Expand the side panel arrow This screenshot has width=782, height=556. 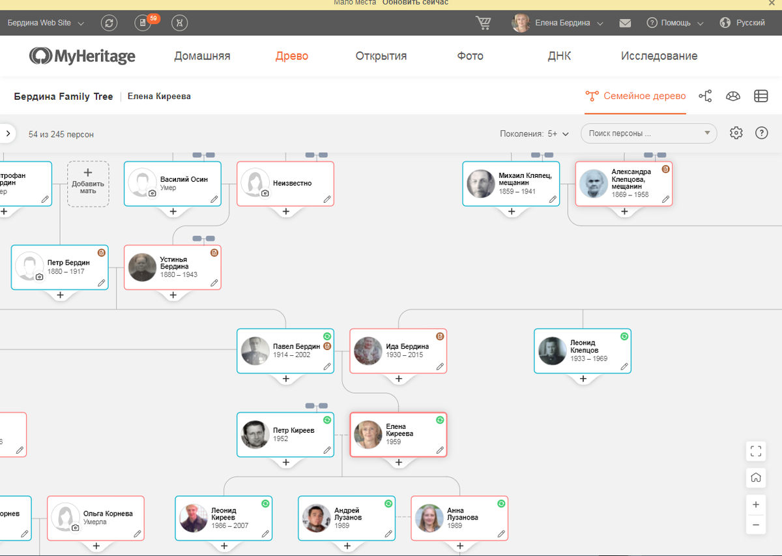[7, 134]
